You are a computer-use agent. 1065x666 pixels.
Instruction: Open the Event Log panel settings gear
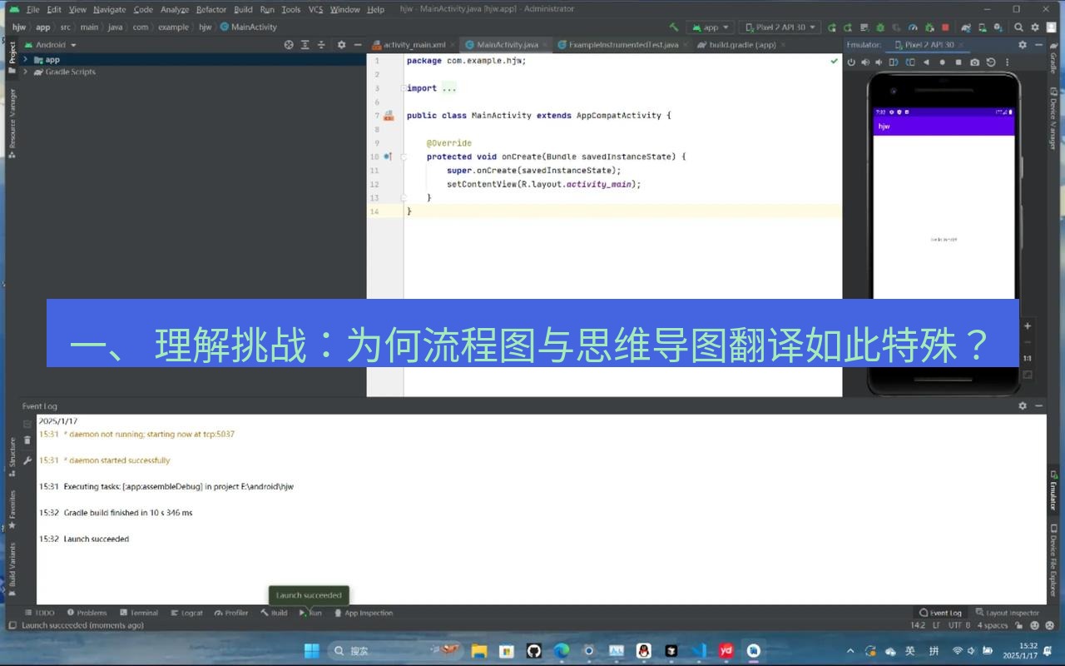click(1023, 406)
